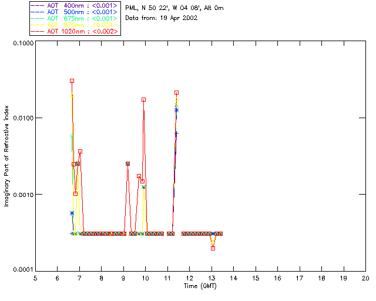Click the 'Time (GMT)' axis title
376x301 pixels.
pos(200,286)
